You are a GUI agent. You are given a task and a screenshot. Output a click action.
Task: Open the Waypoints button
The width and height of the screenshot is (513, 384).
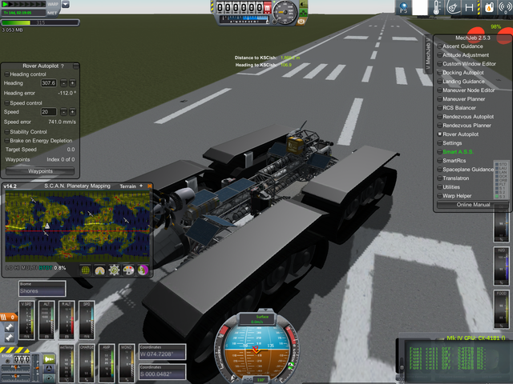(40, 171)
